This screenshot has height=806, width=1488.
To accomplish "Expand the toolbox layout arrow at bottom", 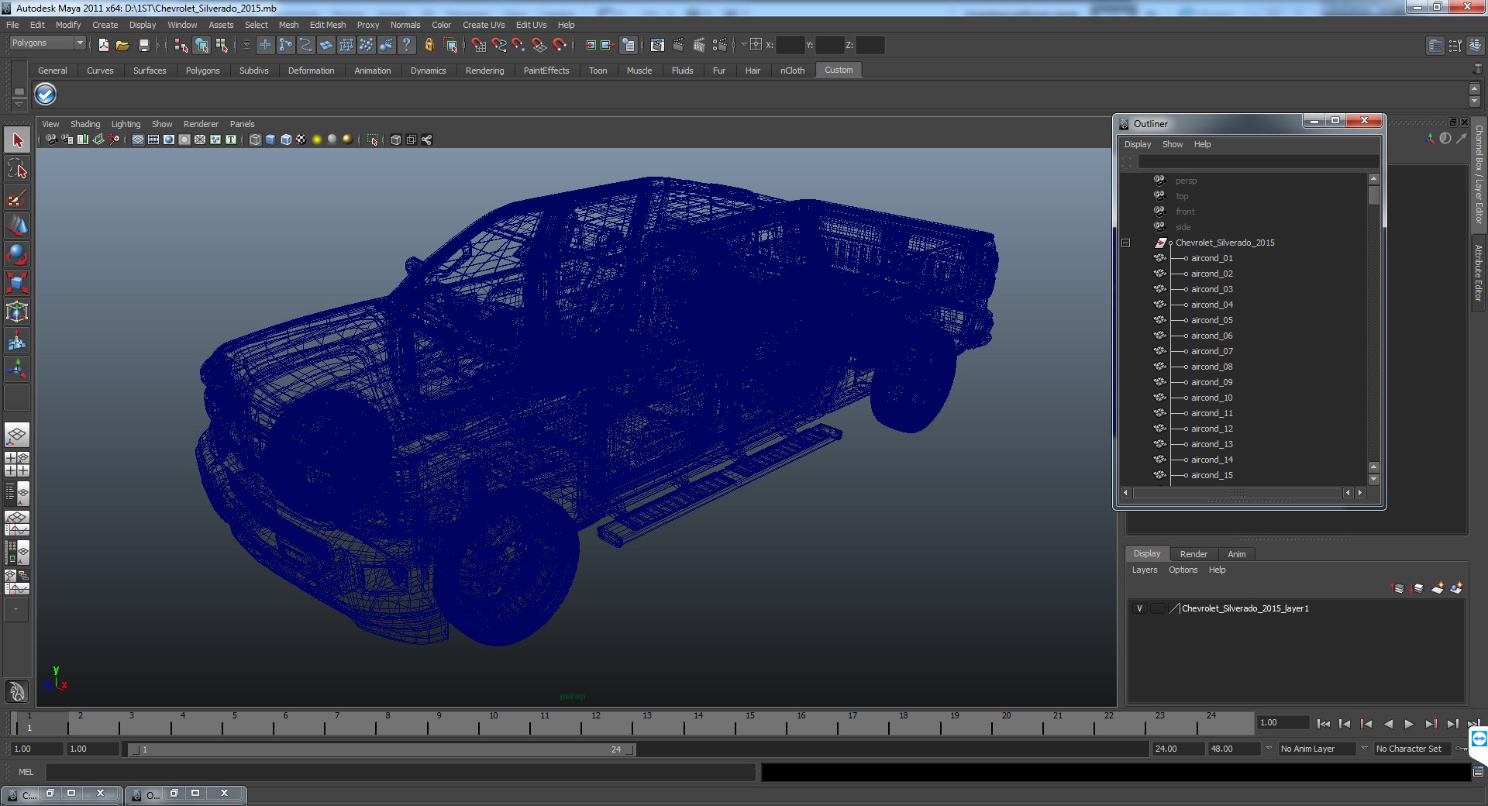I will tap(16, 610).
